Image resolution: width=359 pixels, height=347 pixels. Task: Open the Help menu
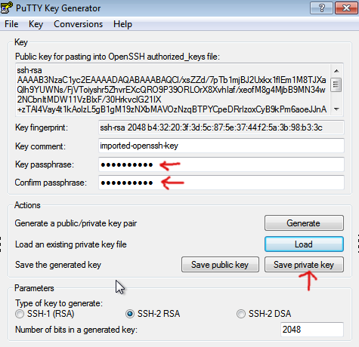(122, 24)
